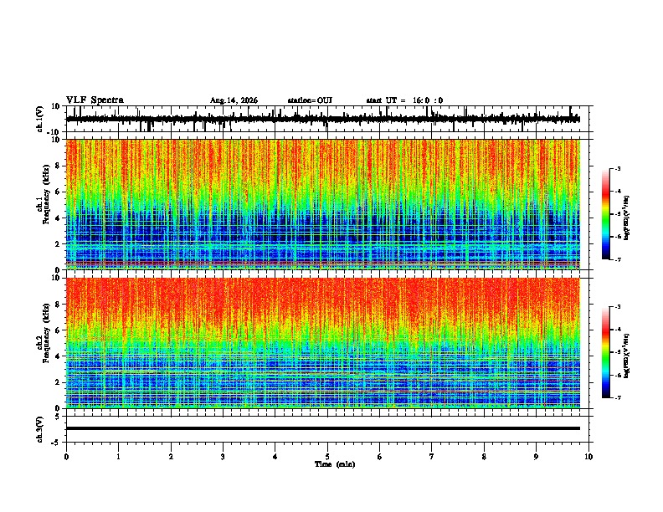663x512 pixels.
Task: Click the "Time (min)" axis label
Action: [x=335, y=464]
